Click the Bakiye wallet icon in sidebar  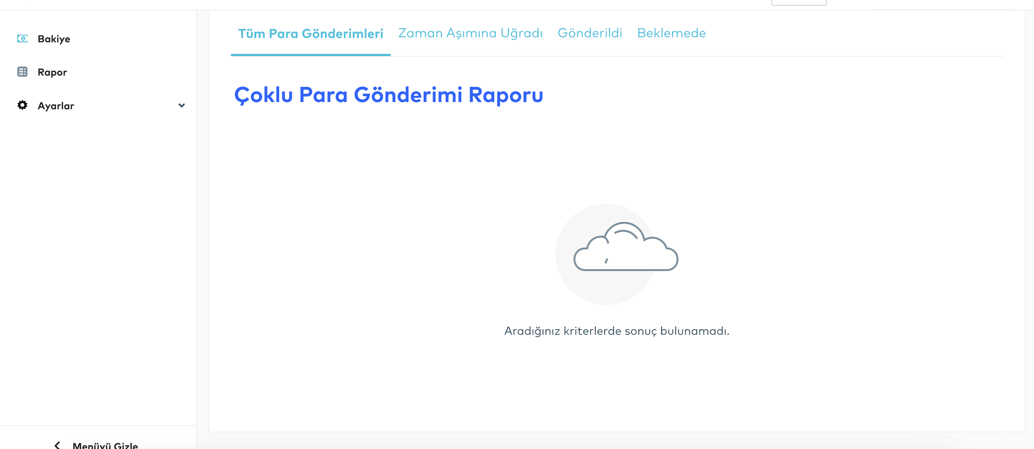pos(23,38)
